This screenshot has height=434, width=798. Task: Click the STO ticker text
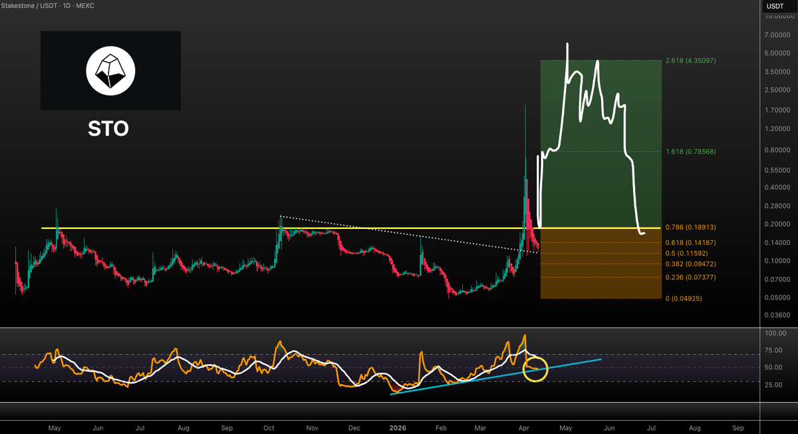click(108, 128)
